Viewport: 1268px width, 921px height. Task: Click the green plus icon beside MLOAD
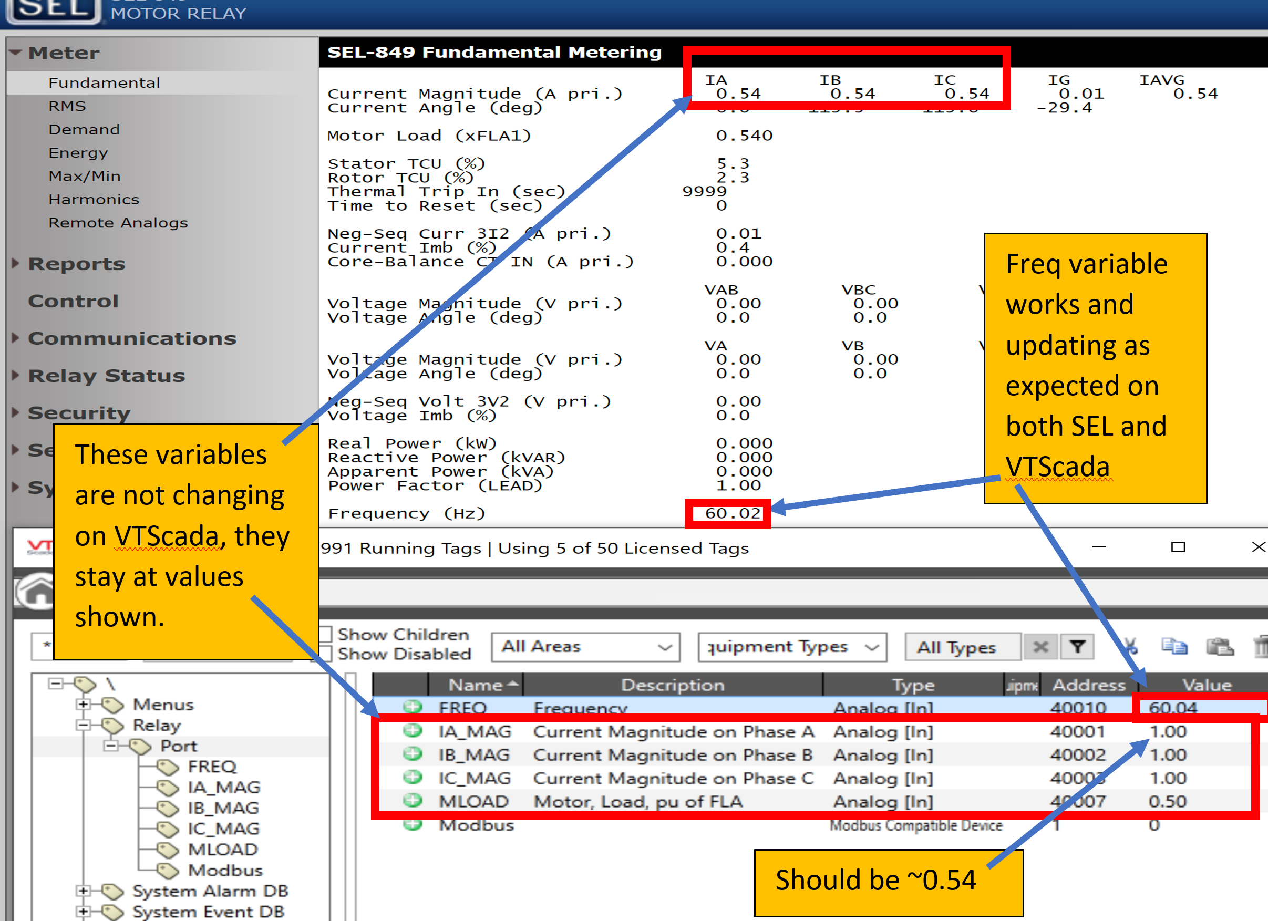click(413, 801)
